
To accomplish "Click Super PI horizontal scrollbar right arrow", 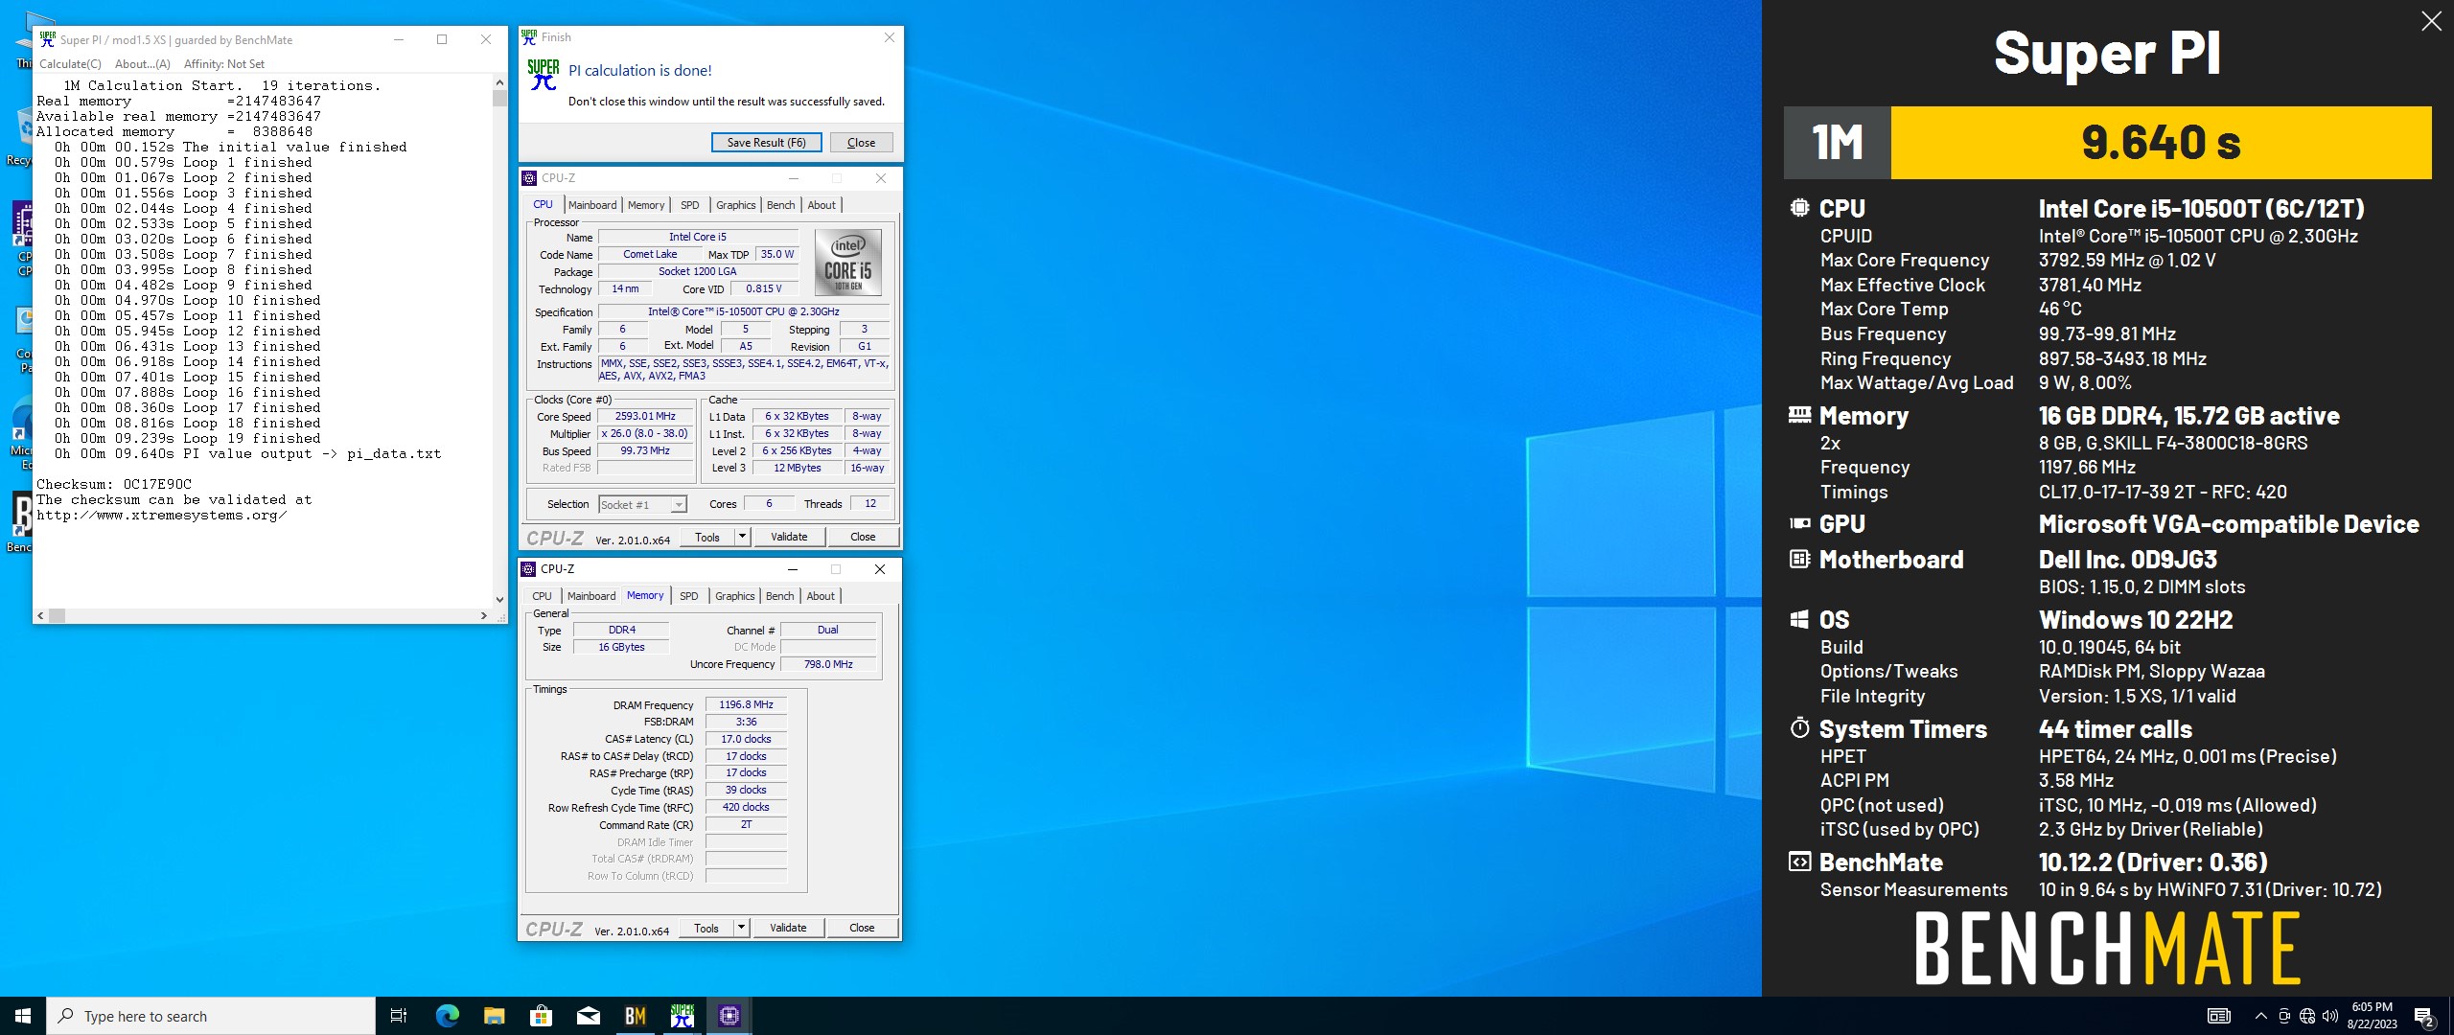I will (x=484, y=615).
